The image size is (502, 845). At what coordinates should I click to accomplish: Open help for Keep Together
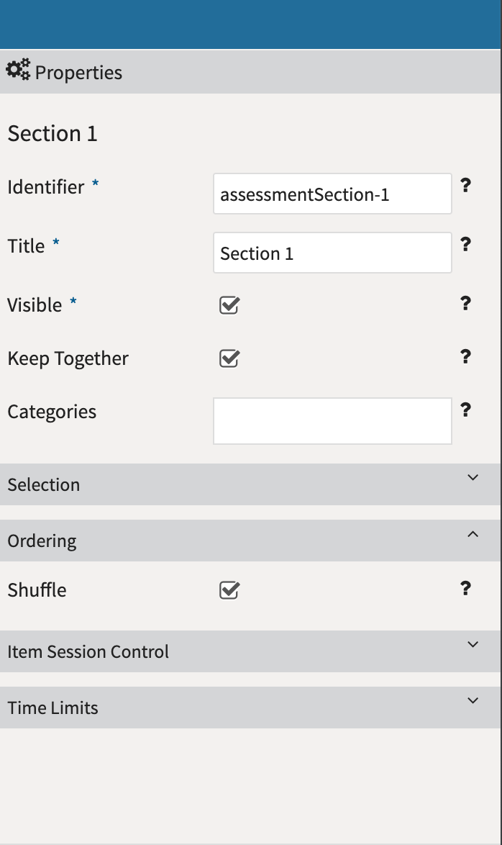point(465,357)
